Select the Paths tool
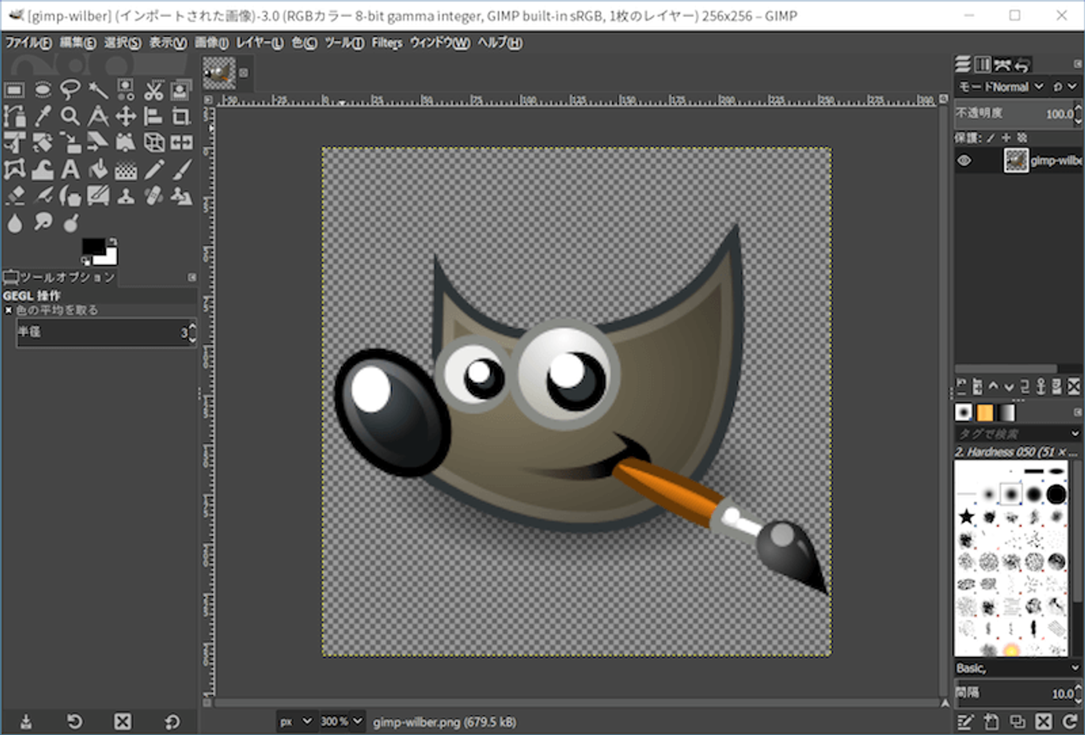 click(14, 116)
